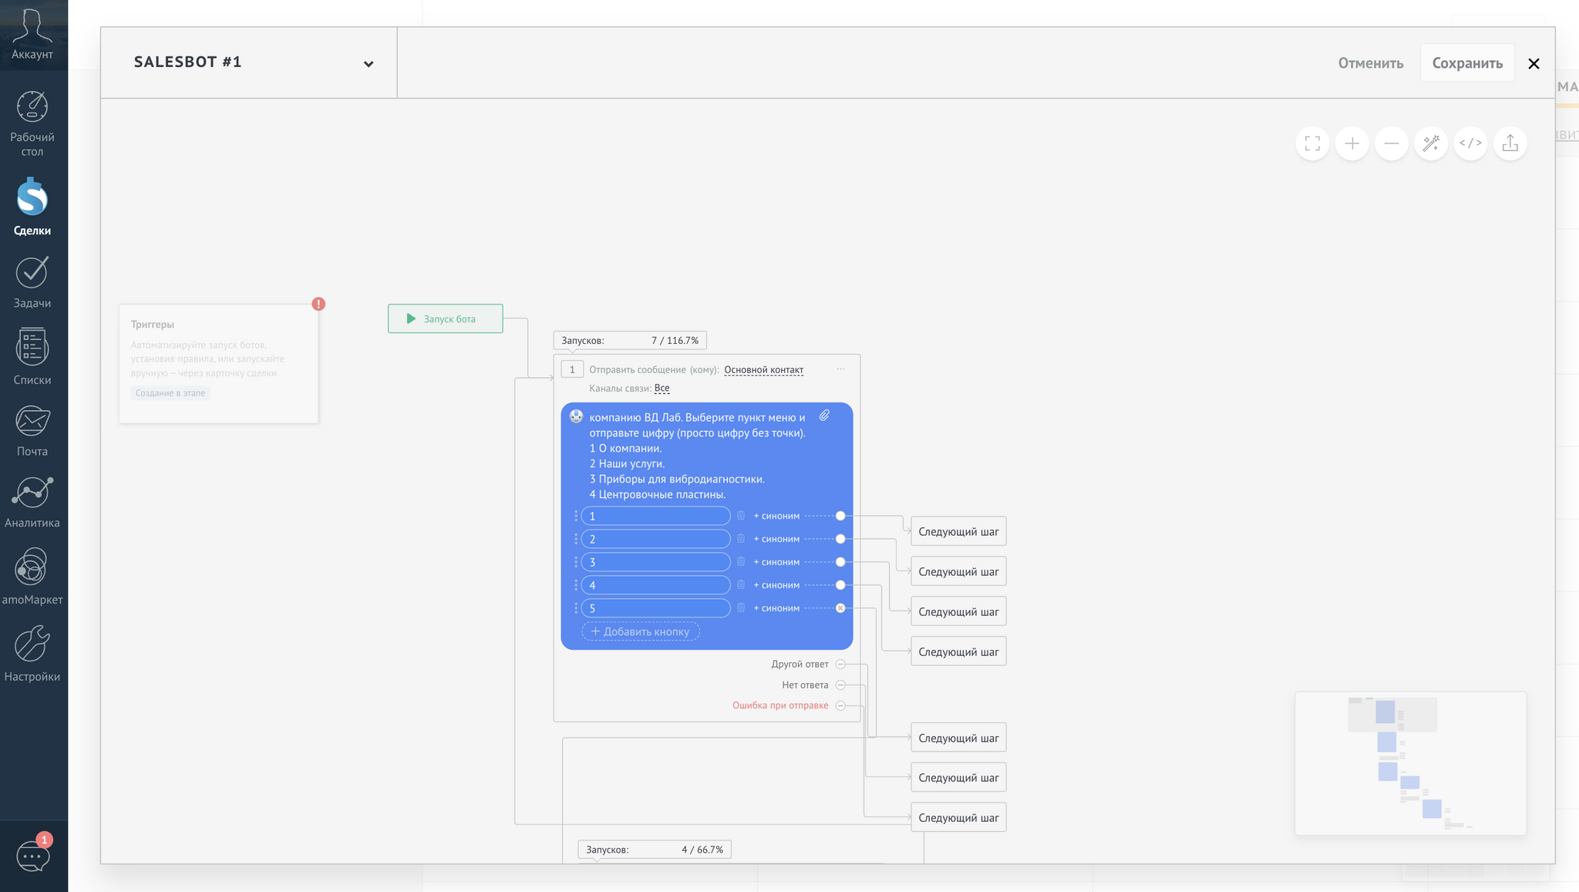
Task: Open the 'Основной контакт' recipient dropdown
Action: click(763, 370)
